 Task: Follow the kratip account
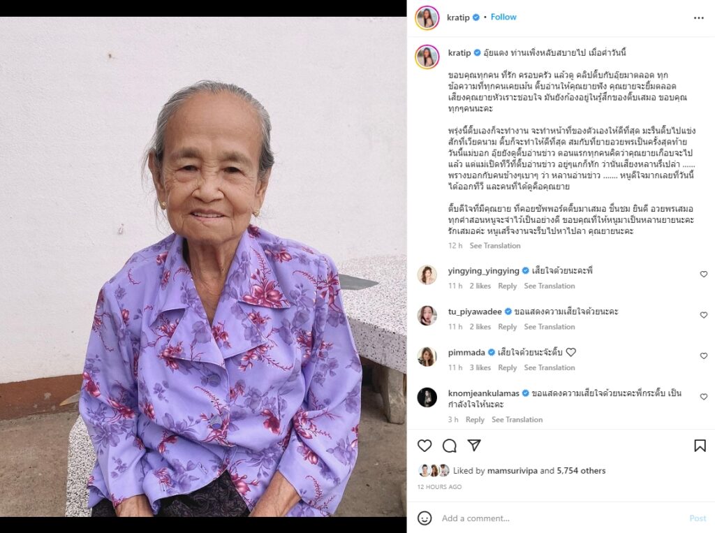503,17
